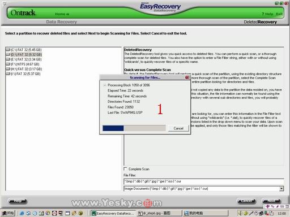The image size is (290, 217).
Task: Open the Start menu on taskbar
Action: coord(7,213)
